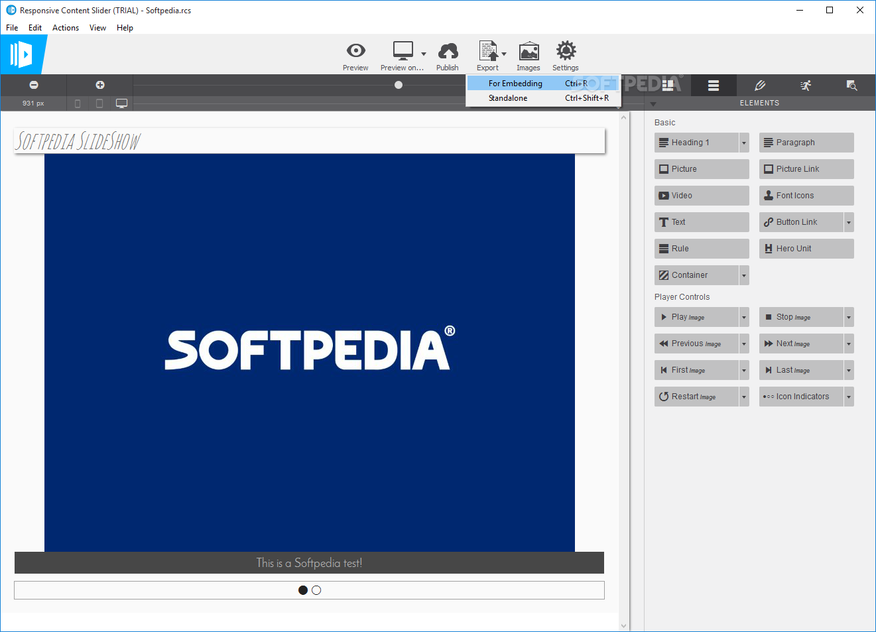Add a Stop Image player control

coord(801,317)
